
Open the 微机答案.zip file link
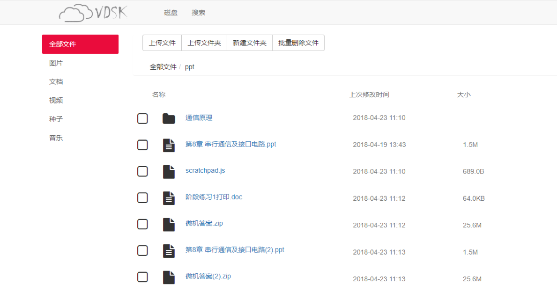[204, 224]
